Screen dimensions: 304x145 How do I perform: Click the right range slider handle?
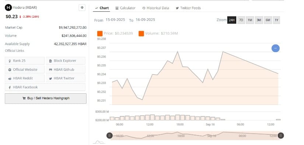click(280, 135)
